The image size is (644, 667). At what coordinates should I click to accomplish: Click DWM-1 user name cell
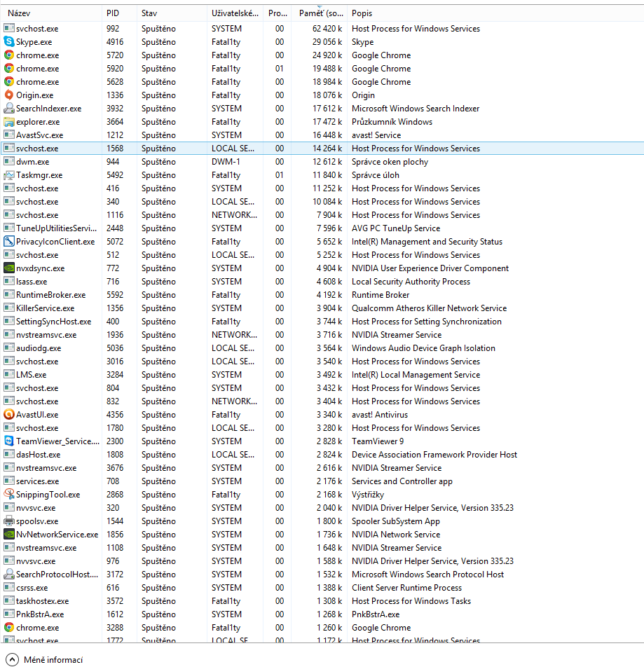pyautogui.click(x=226, y=162)
